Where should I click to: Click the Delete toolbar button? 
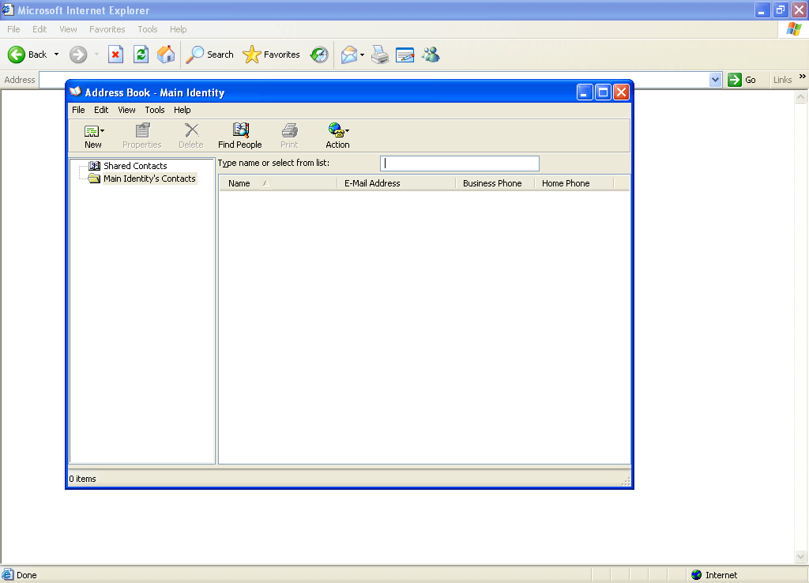[191, 136]
